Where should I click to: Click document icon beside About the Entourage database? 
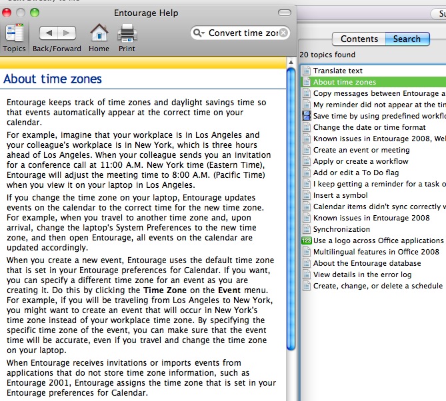click(307, 263)
